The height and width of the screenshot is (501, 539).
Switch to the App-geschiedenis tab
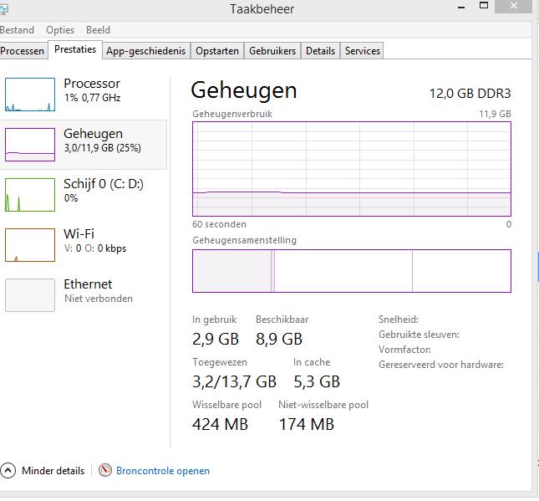(x=145, y=51)
